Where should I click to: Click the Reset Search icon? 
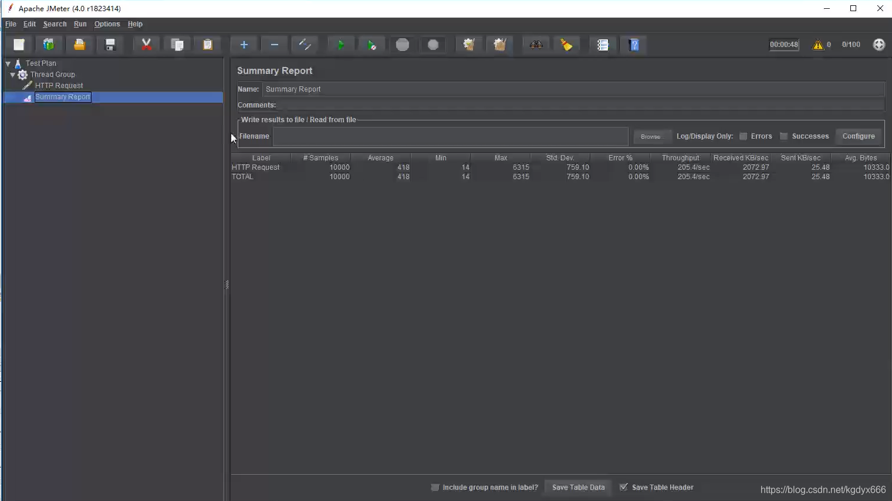click(x=566, y=45)
